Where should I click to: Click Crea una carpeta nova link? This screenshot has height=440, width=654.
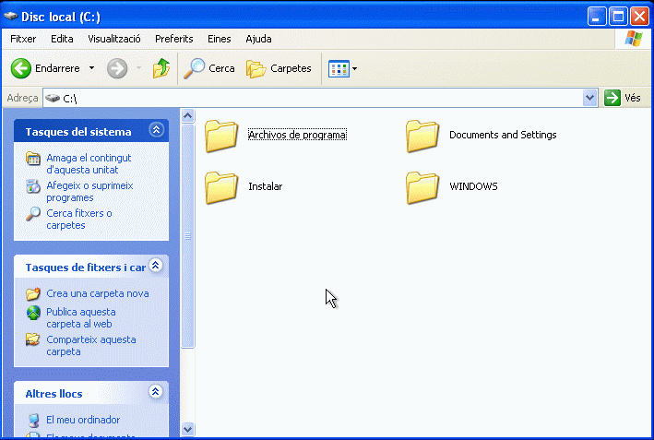pos(97,293)
